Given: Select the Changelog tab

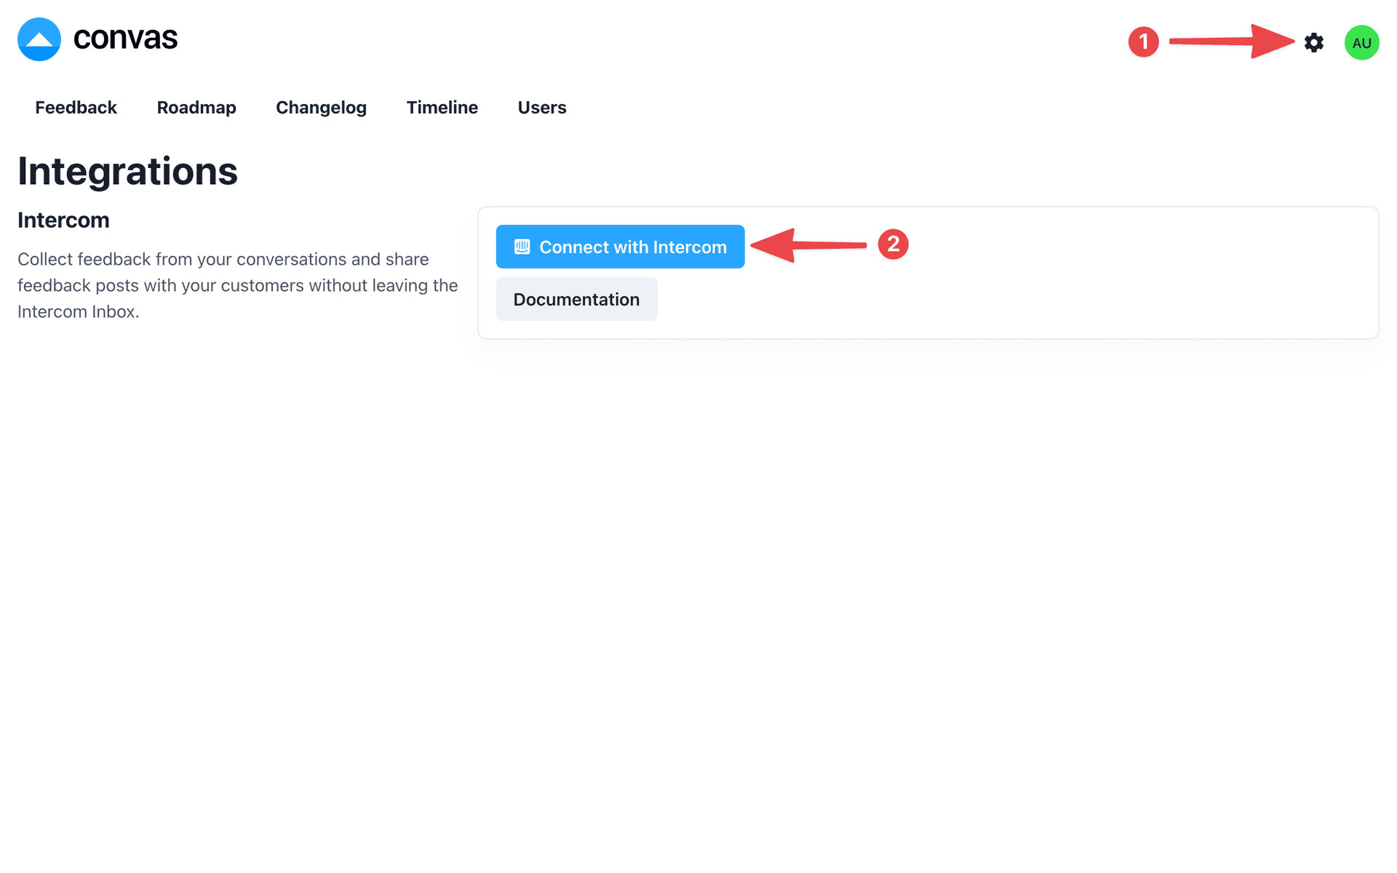Looking at the screenshot, I should click(x=321, y=107).
